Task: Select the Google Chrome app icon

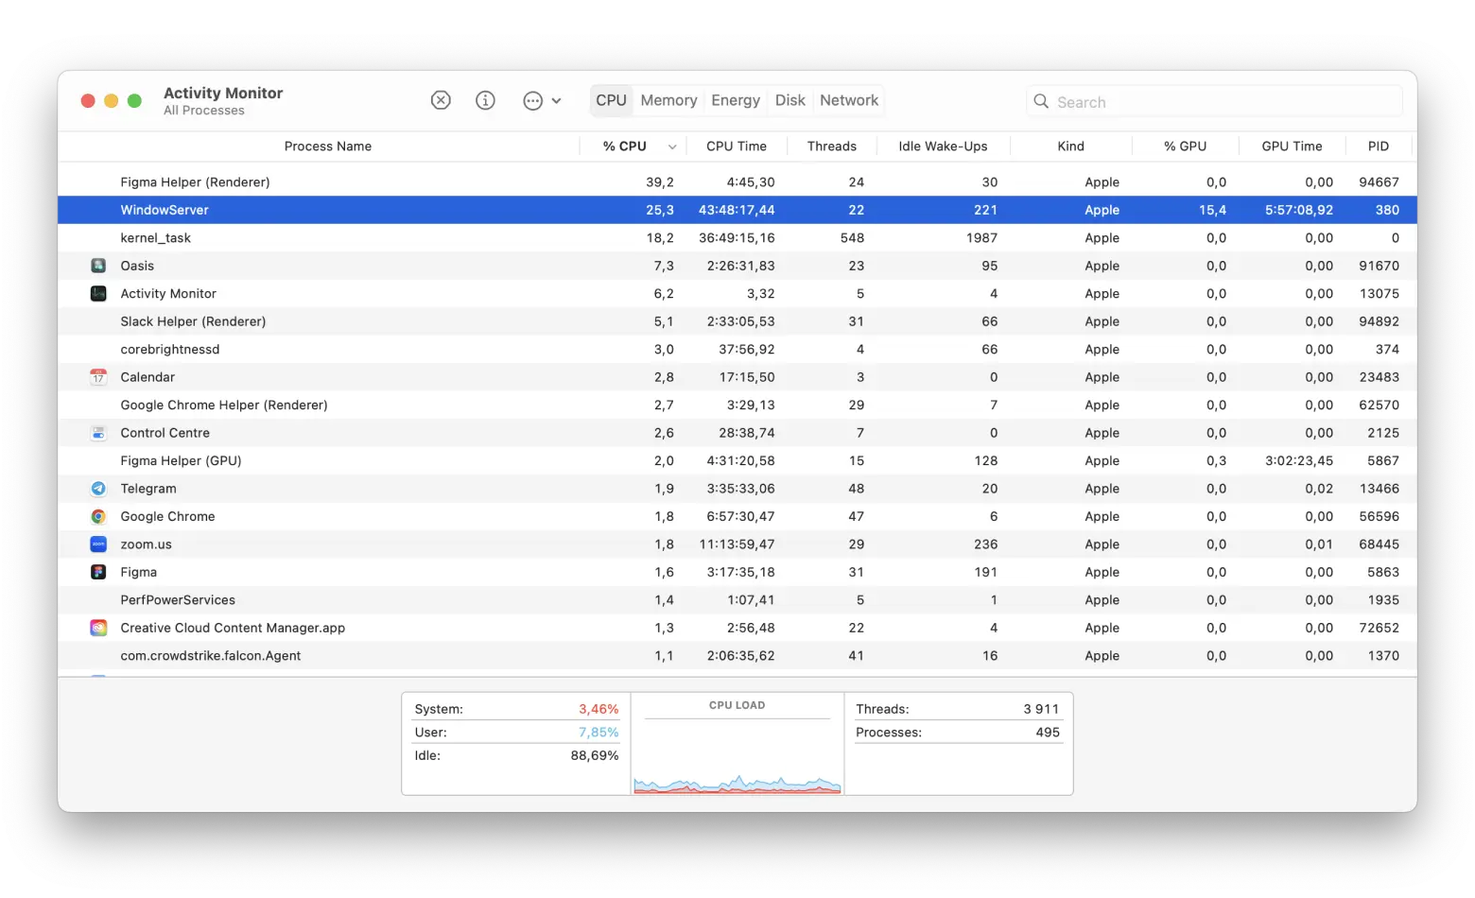Action: [x=98, y=516]
